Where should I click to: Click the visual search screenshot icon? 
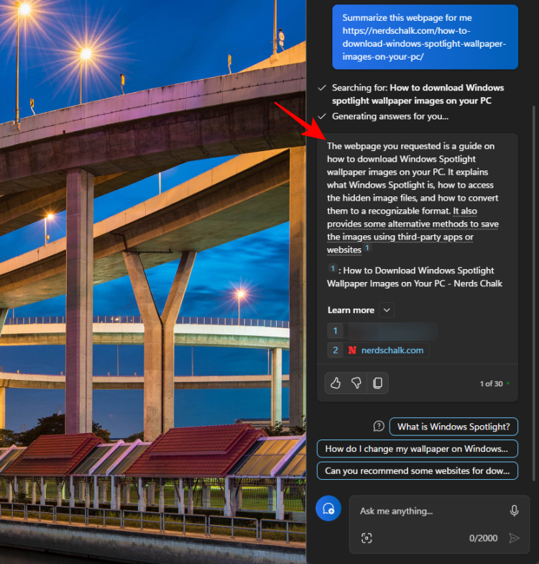(x=367, y=537)
